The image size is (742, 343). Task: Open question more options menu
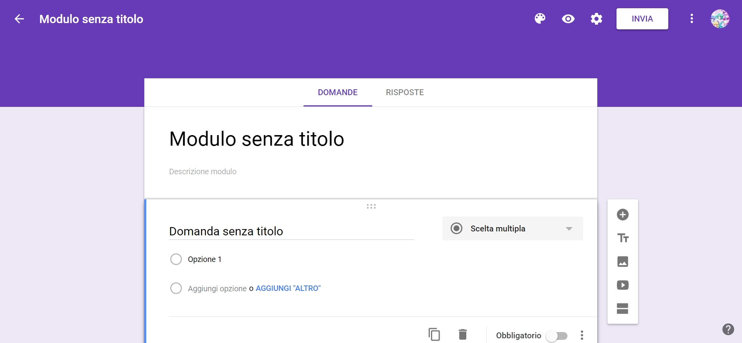582,335
